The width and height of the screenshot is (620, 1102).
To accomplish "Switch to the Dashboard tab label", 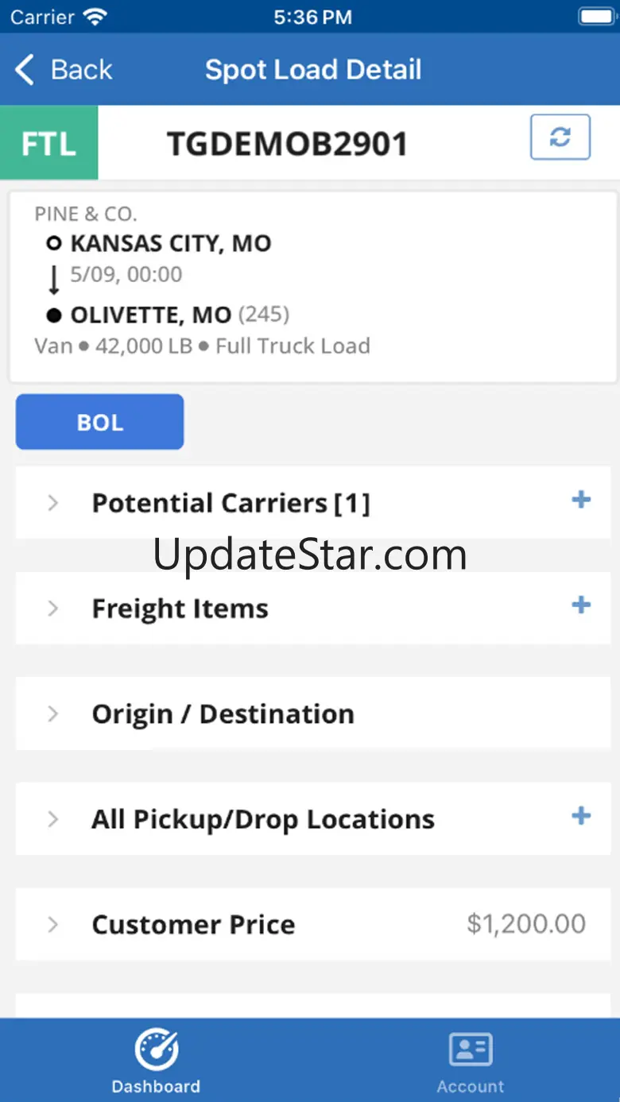I will pyautogui.click(x=156, y=1086).
